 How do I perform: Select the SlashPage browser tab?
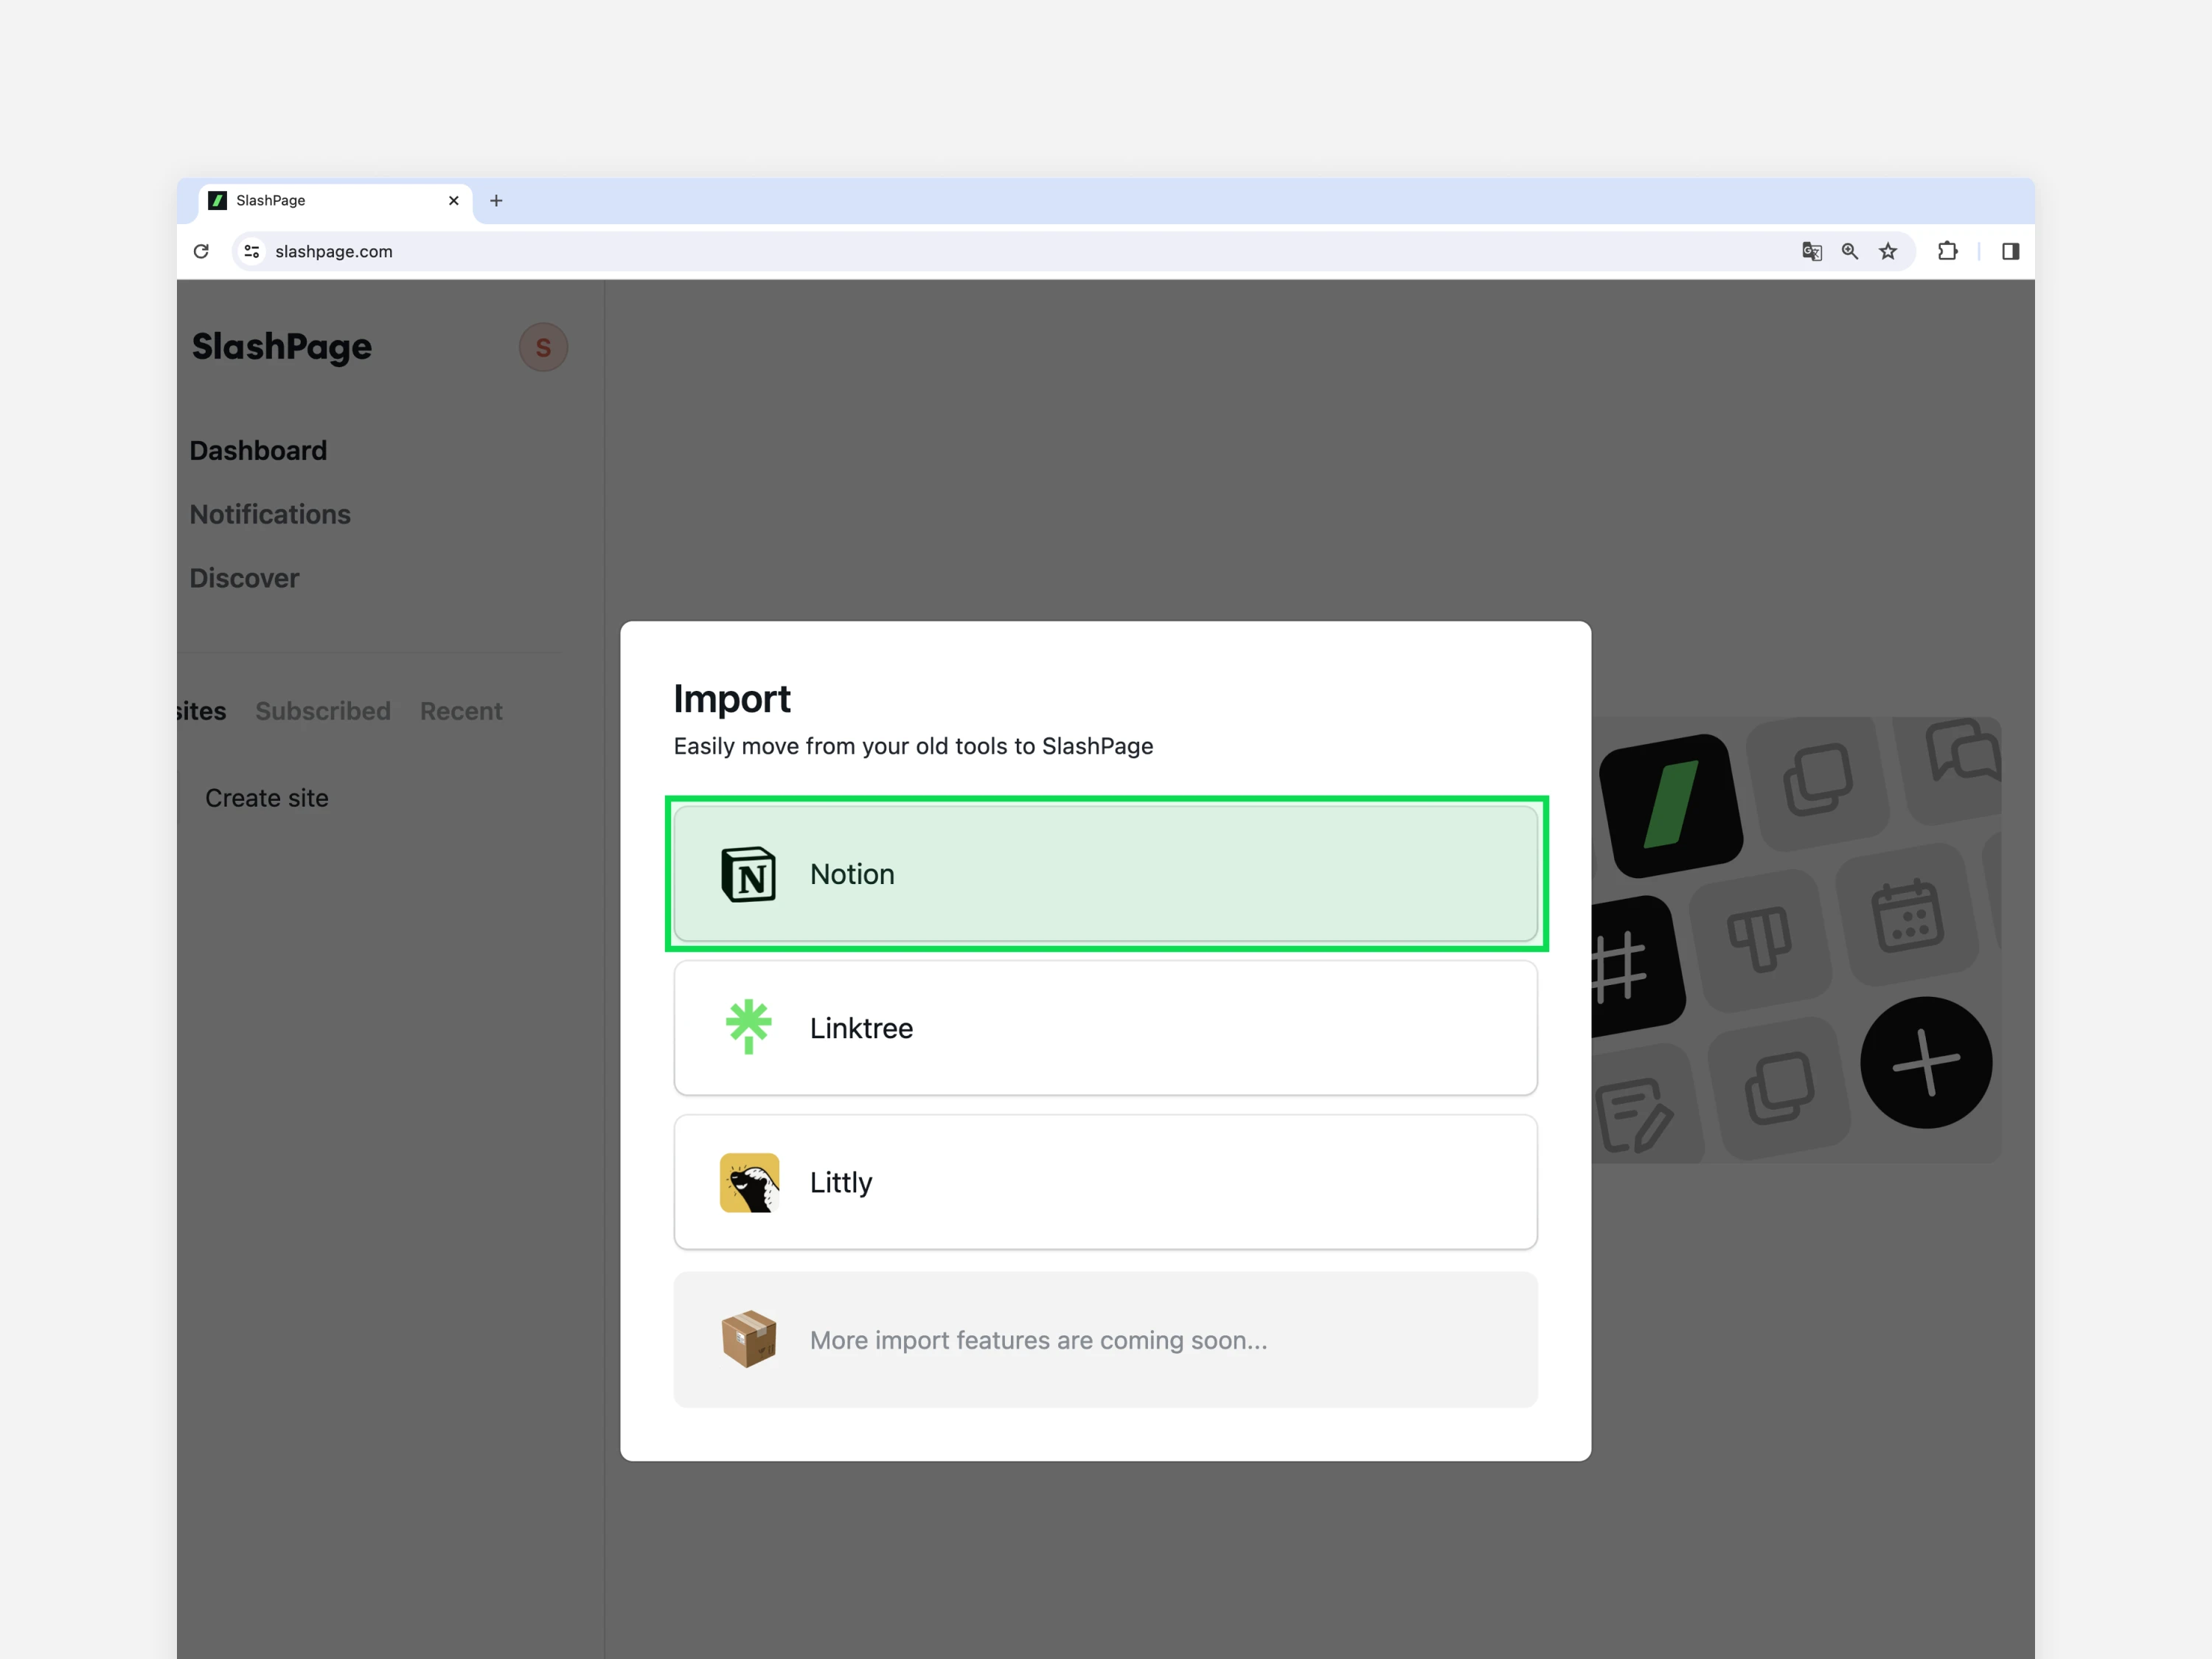(x=335, y=200)
